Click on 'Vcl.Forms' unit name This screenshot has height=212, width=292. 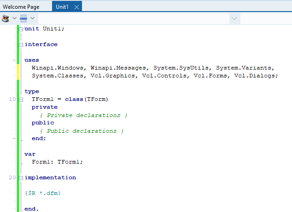coord(210,76)
